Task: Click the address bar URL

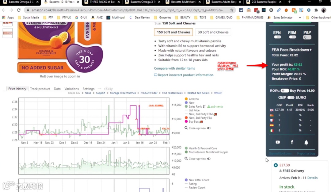Action: [x=128, y=10]
